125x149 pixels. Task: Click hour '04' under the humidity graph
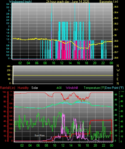click(30, 146)
